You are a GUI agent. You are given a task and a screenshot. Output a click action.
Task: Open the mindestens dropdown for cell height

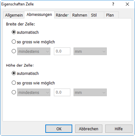[x=34, y=92]
